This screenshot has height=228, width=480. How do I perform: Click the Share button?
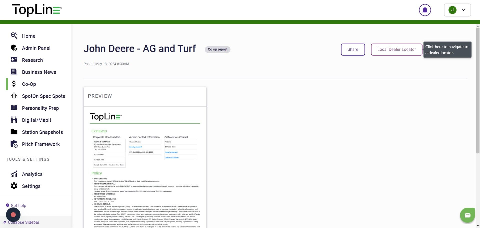point(353,50)
